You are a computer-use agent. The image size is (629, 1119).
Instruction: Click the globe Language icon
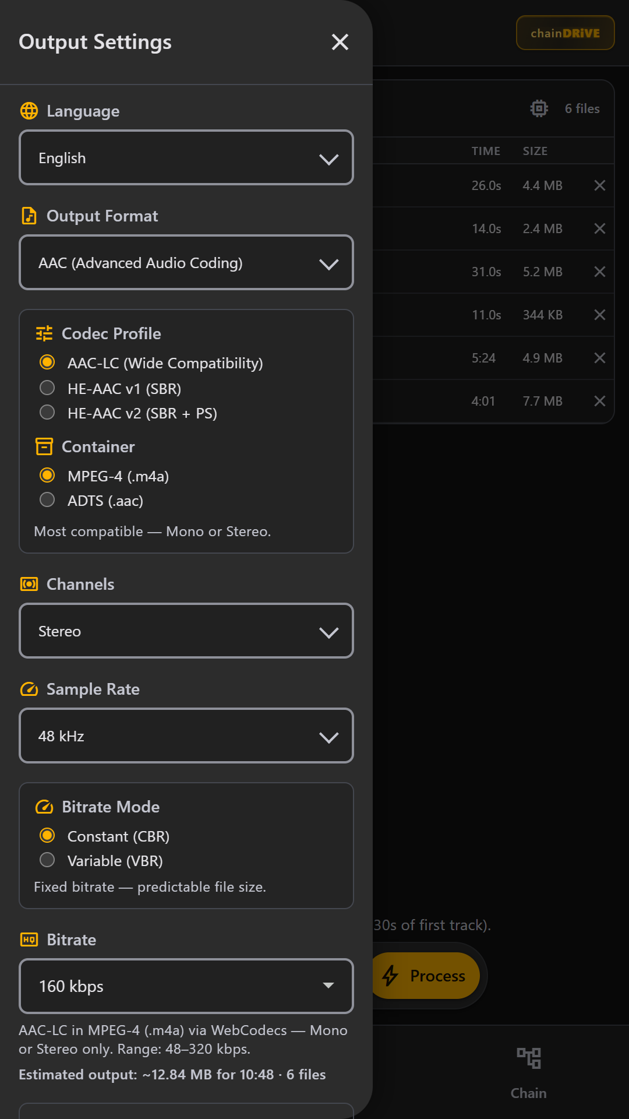point(29,111)
